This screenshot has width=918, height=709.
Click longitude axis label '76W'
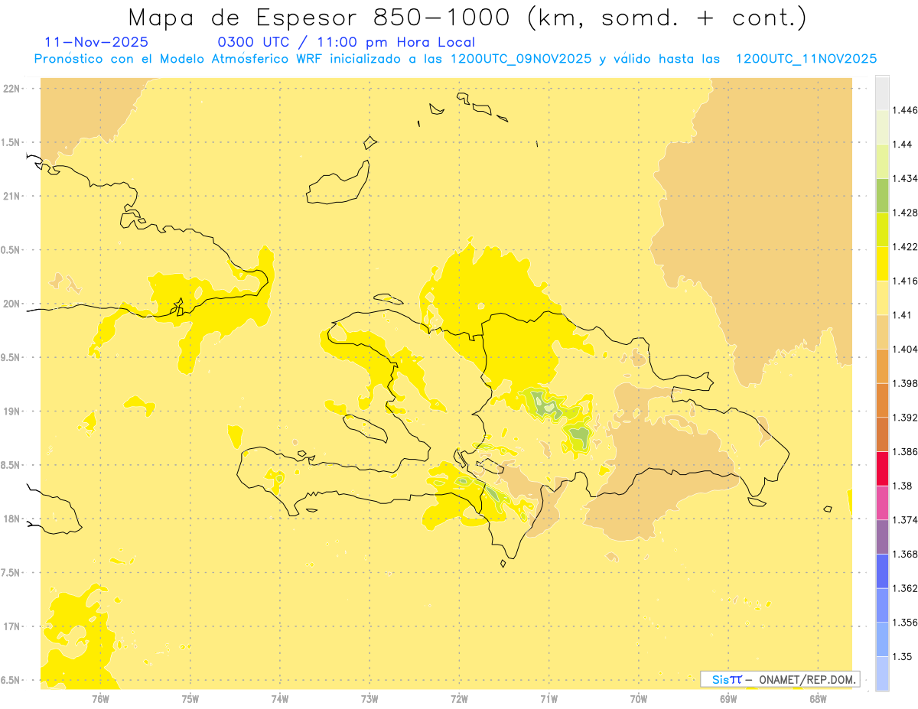tap(100, 698)
